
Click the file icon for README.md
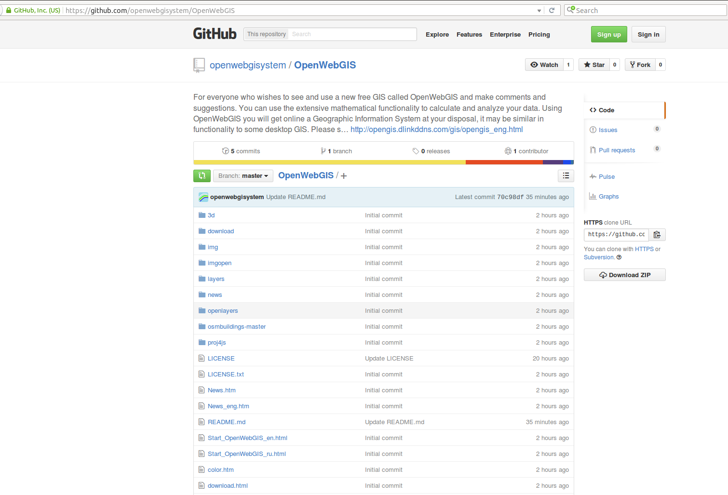tap(202, 422)
